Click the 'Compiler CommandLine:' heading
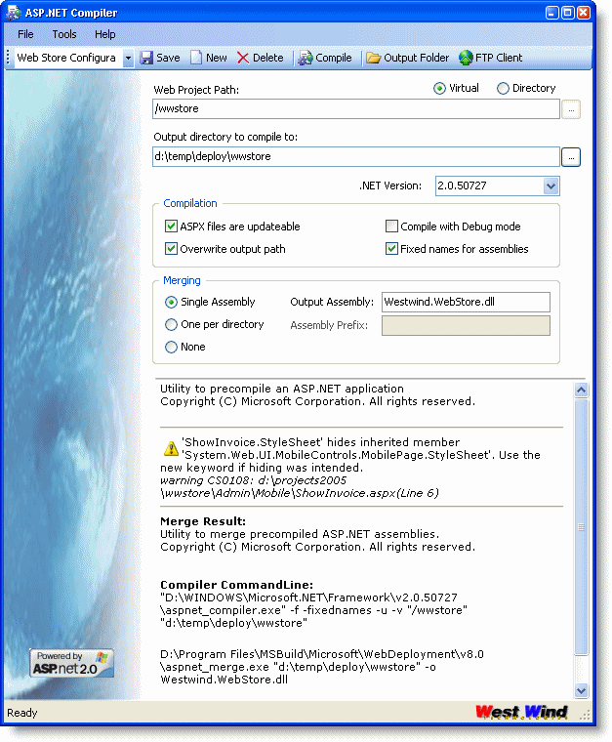 coord(236,585)
